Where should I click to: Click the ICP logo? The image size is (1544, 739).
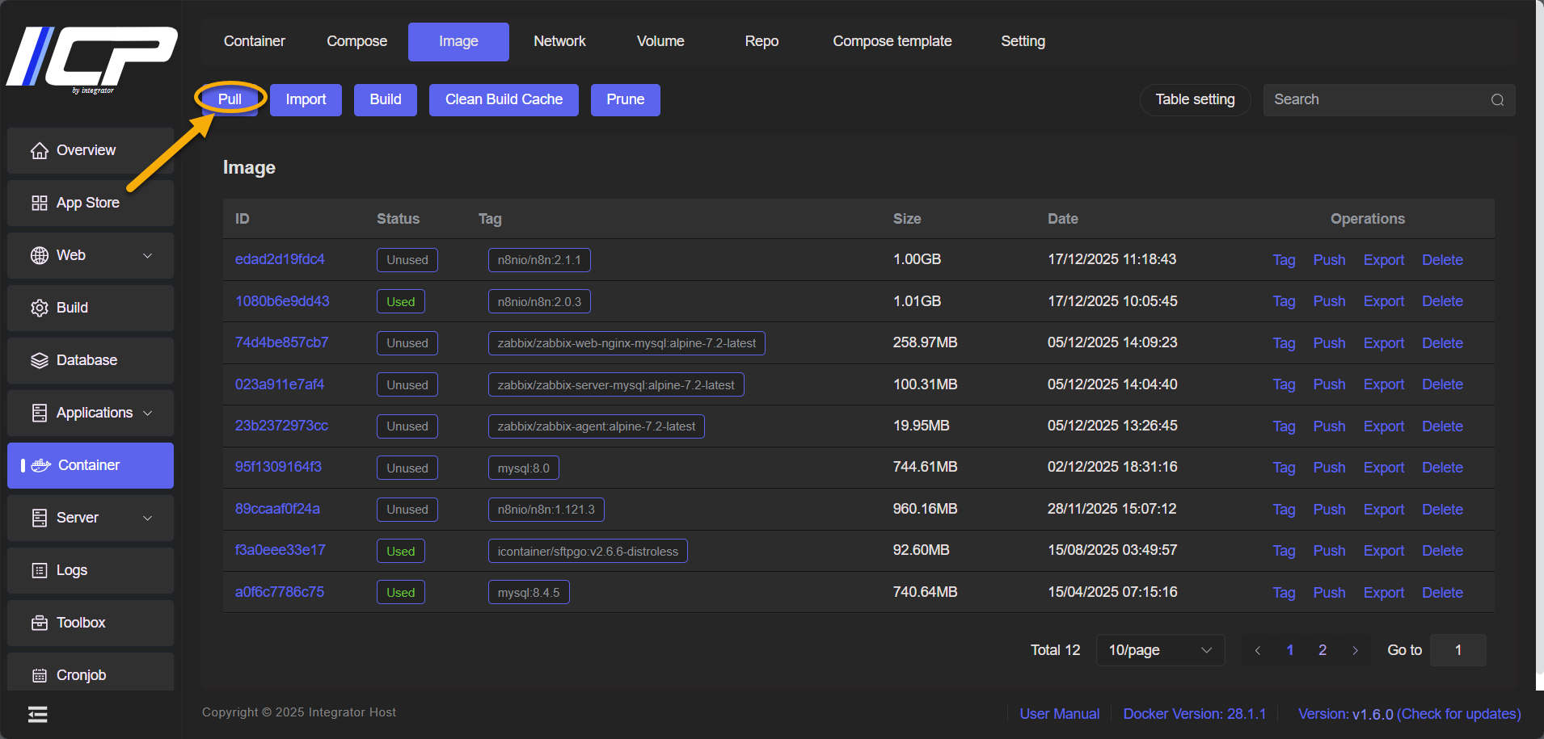pyautogui.click(x=91, y=59)
